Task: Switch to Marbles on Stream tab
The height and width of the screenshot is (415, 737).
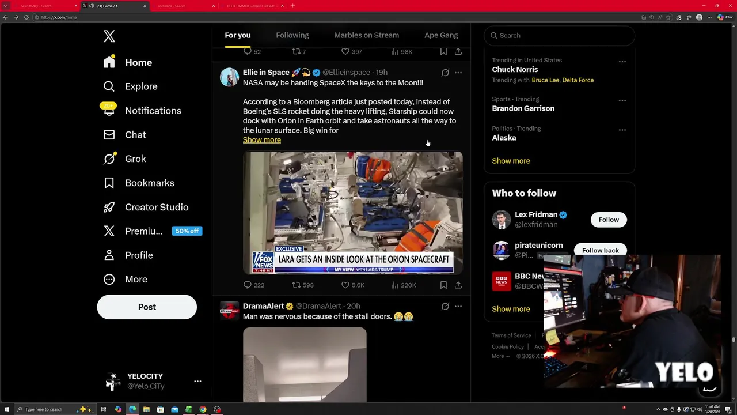Action: pos(366,35)
